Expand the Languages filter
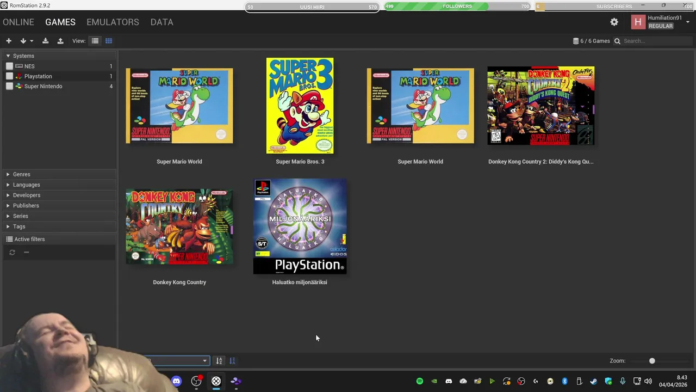 (59, 185)
